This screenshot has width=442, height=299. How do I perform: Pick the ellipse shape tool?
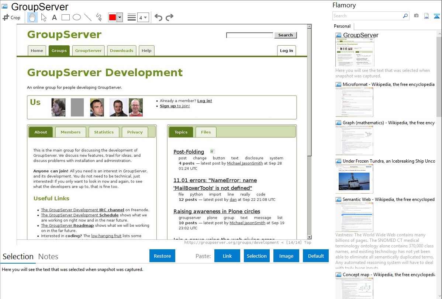coord(77,17)
